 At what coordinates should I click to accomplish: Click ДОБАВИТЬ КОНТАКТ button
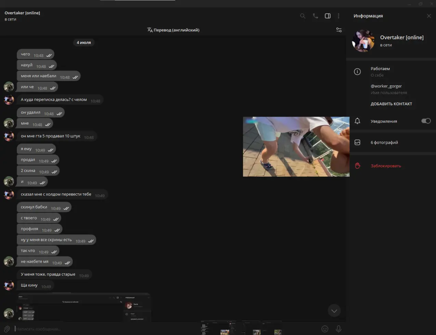click(x=391, y=104)
